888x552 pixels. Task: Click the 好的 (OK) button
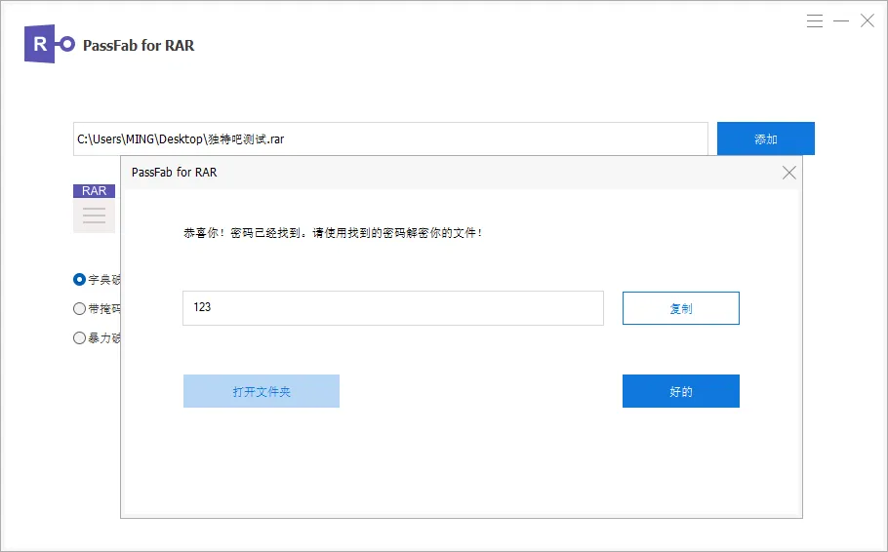pyautogui.click(x=681, y=391)
